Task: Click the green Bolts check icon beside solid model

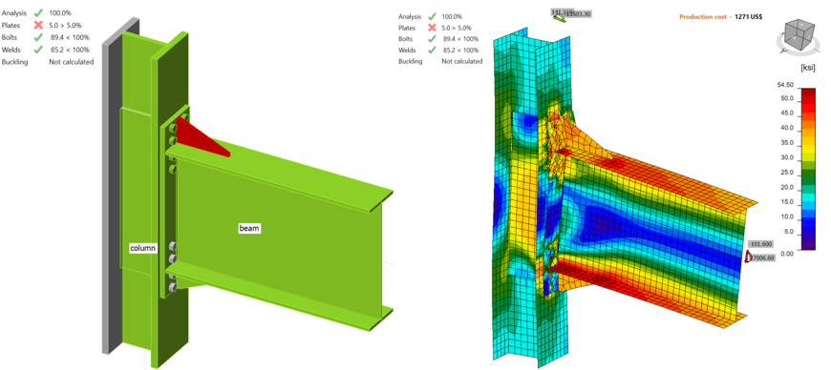Action: click(38, 37)
